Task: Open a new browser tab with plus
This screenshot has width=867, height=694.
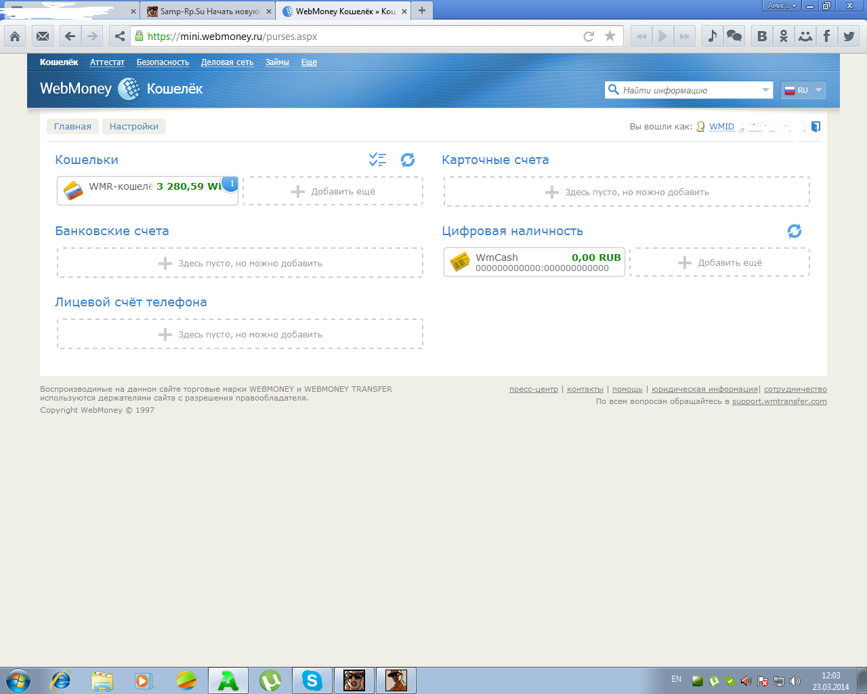Action: pyautogui.click(x=422, y=10)
